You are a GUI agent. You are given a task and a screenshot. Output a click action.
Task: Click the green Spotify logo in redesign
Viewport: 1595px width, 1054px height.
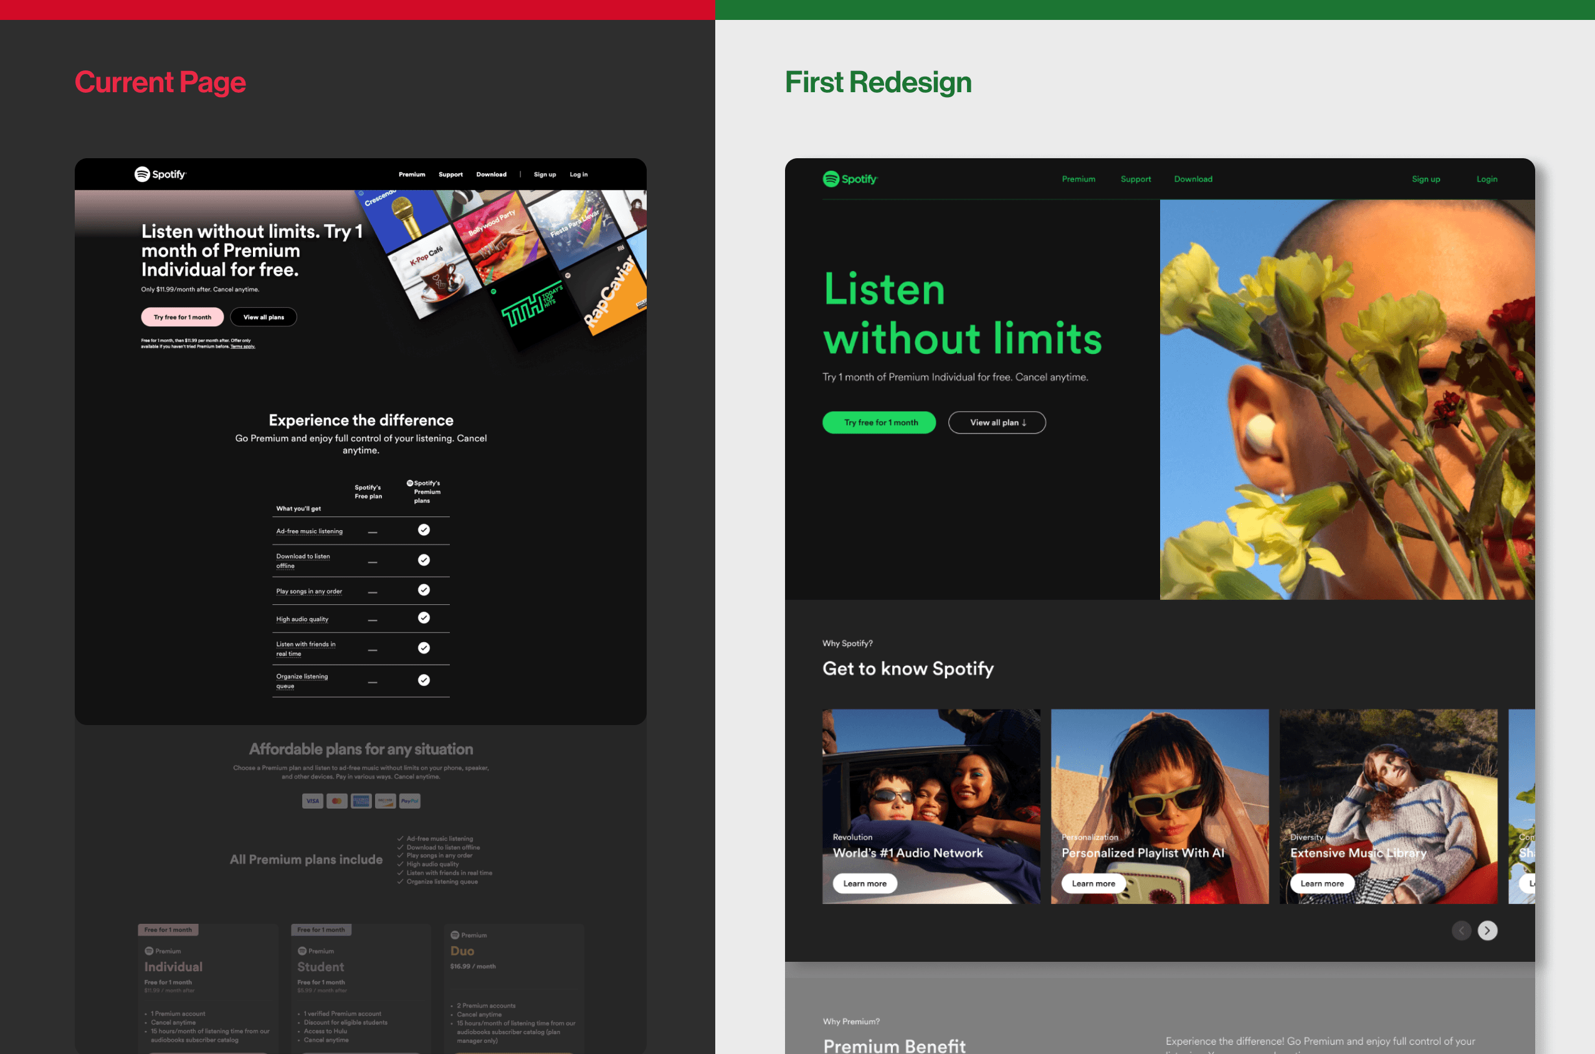[850, 179]
